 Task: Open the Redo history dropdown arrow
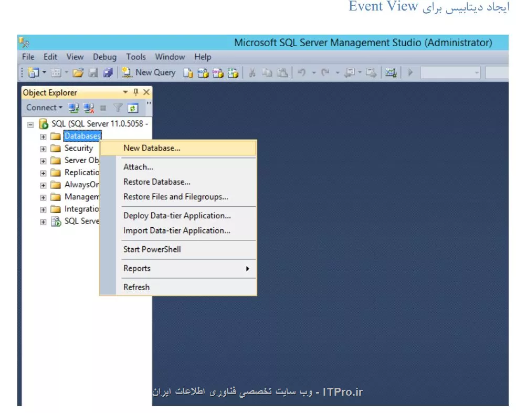(338, 72)
